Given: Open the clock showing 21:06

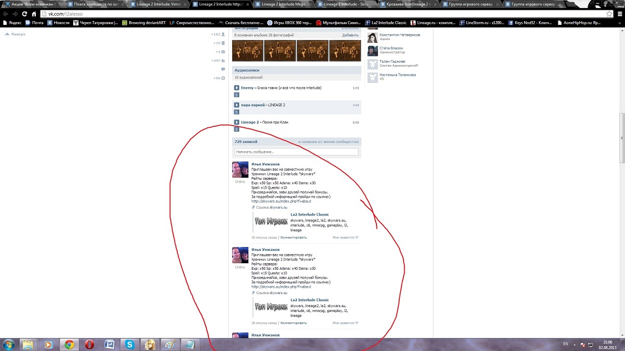Looking at the screenshot, I should pyautogui.click(x=608, y=344).
